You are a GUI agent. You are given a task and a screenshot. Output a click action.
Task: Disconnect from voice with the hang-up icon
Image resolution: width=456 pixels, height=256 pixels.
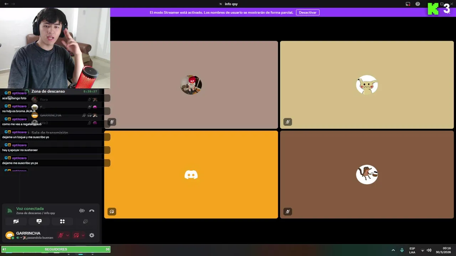92,210
